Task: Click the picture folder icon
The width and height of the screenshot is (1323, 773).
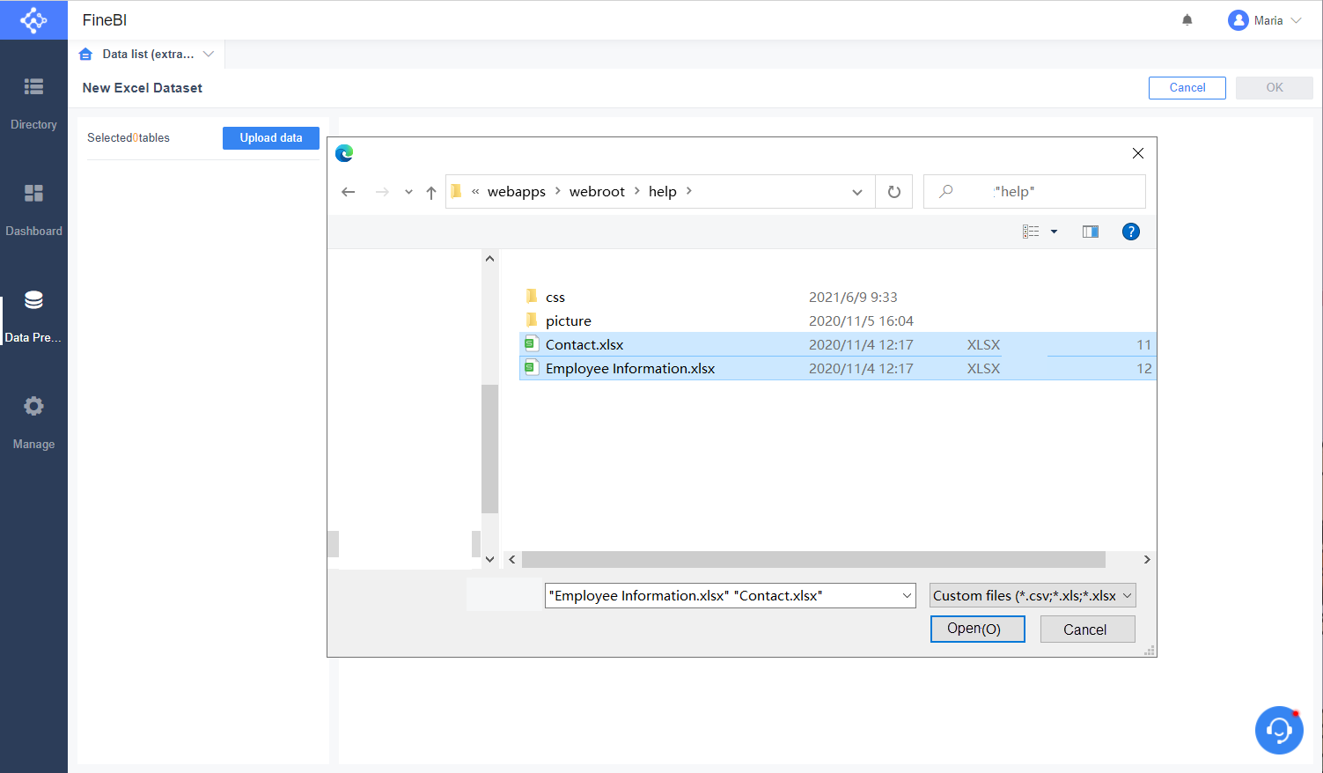Action: [x=532, y=320]
